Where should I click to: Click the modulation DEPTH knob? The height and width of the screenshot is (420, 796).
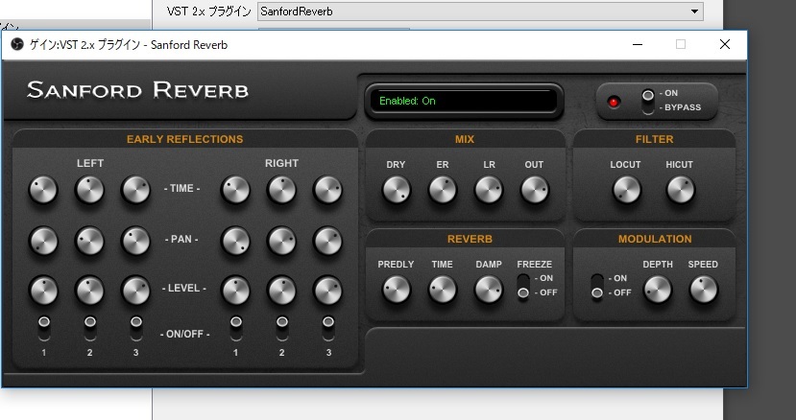point(658,291)
